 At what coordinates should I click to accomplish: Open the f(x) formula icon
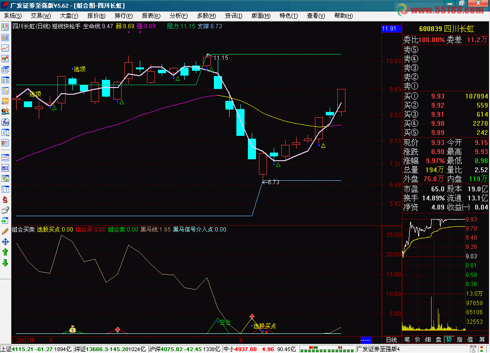[x=5, y=122]
